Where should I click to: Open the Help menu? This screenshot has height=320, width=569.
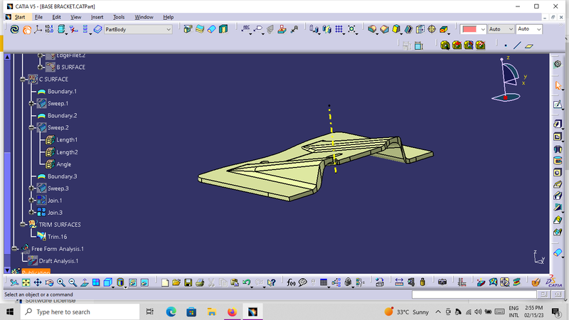[x=168, y=17]
